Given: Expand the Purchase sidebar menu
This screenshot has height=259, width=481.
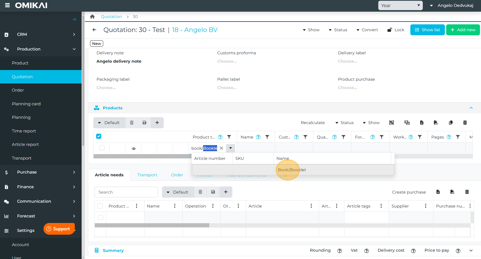Looking at the screenshot, I should coord(41,172).
